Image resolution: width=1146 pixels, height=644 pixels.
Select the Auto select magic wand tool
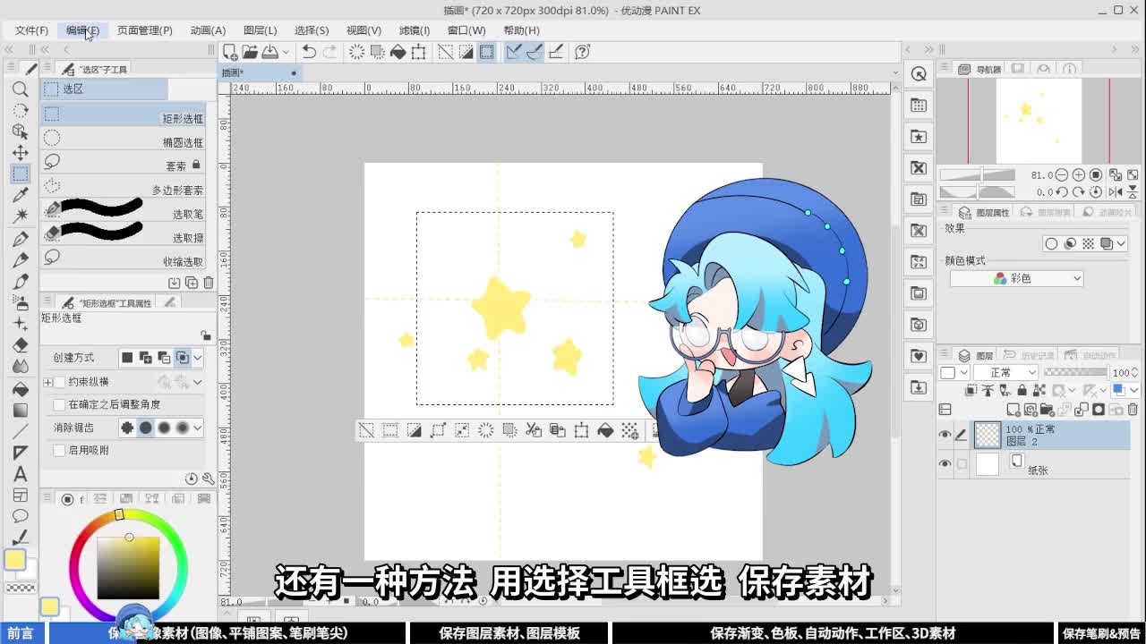tap(21, 216)
